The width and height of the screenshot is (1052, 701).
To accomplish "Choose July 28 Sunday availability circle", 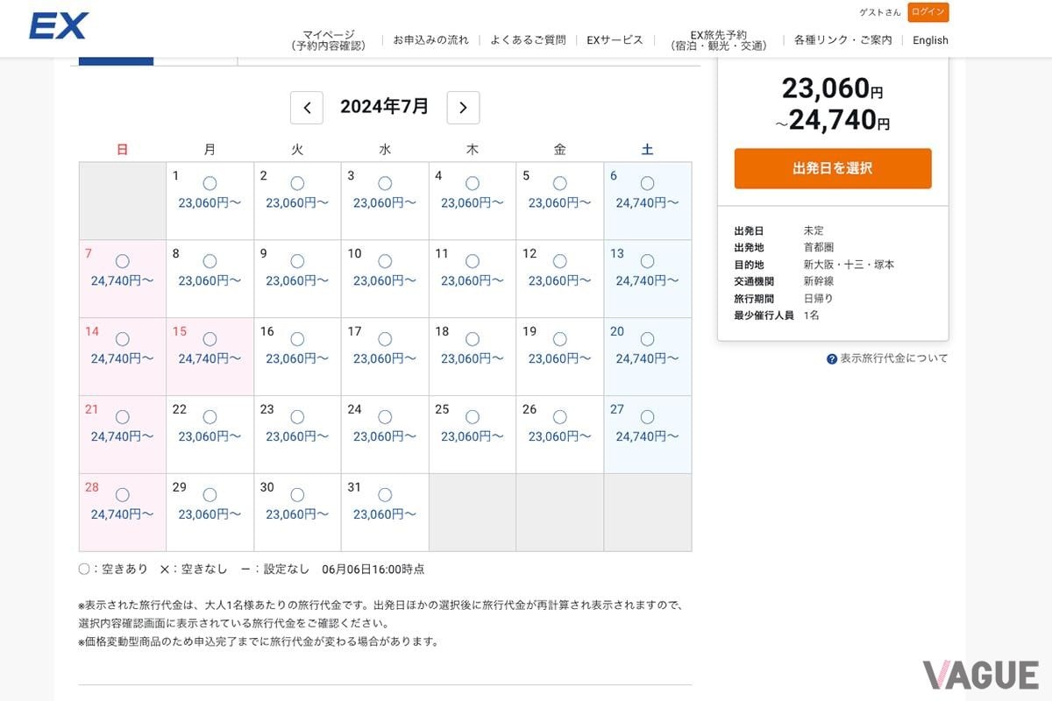I will coord(122,495).
